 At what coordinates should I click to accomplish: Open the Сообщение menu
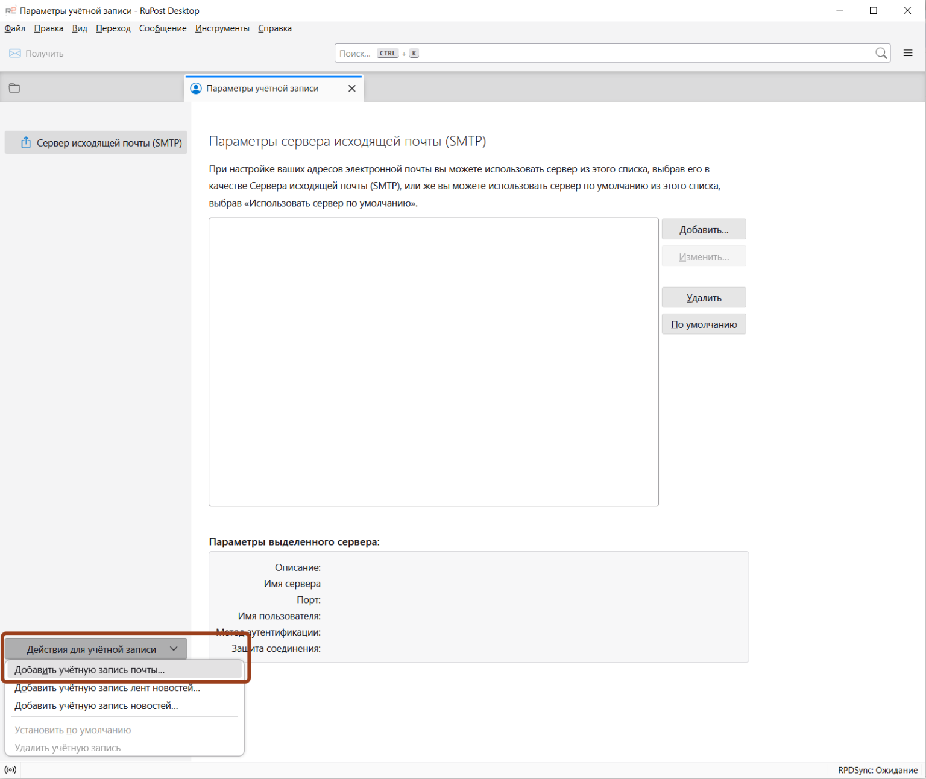pyautogui.click(x=163, y=28)
